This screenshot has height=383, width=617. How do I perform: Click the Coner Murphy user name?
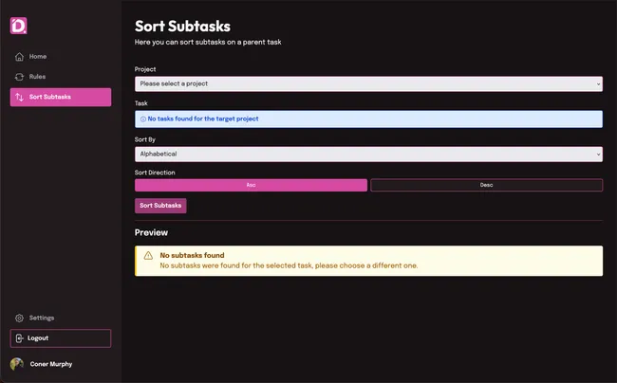51,364
